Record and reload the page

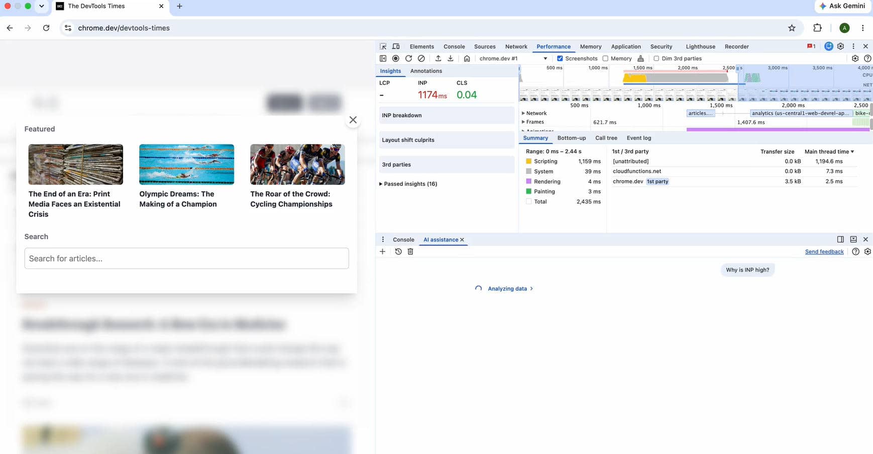pos(408,58)
